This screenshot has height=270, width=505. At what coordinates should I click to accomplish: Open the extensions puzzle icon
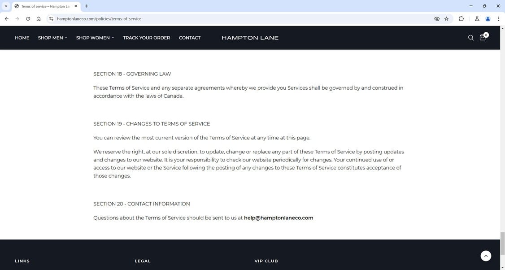[461, 19]
